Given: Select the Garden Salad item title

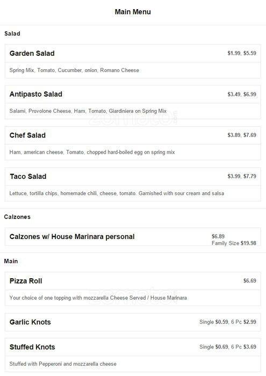Looking at the screenshot, I should click(x=32, y=53).
